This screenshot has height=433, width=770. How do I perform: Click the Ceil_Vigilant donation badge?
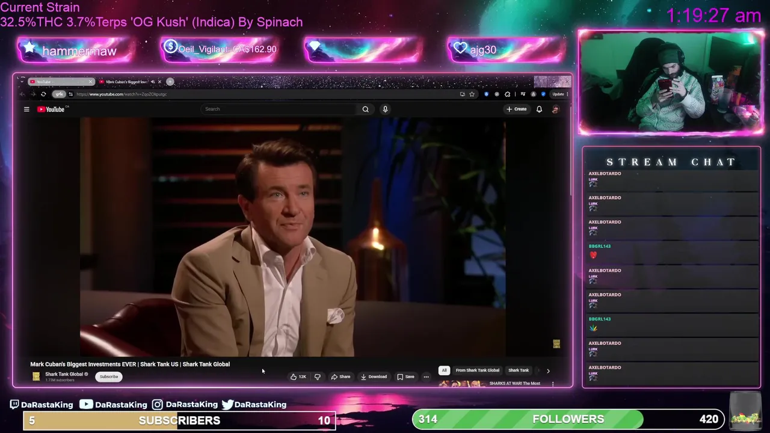click(220, 49)
